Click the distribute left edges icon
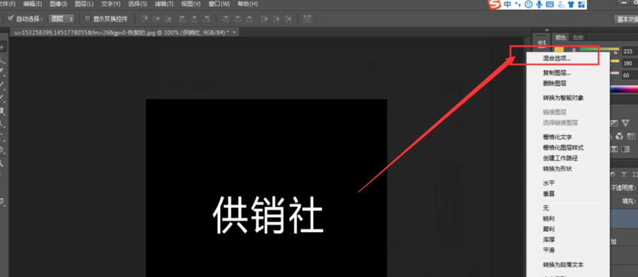This screenshot has height=277, width=638. tap(265, 19)
